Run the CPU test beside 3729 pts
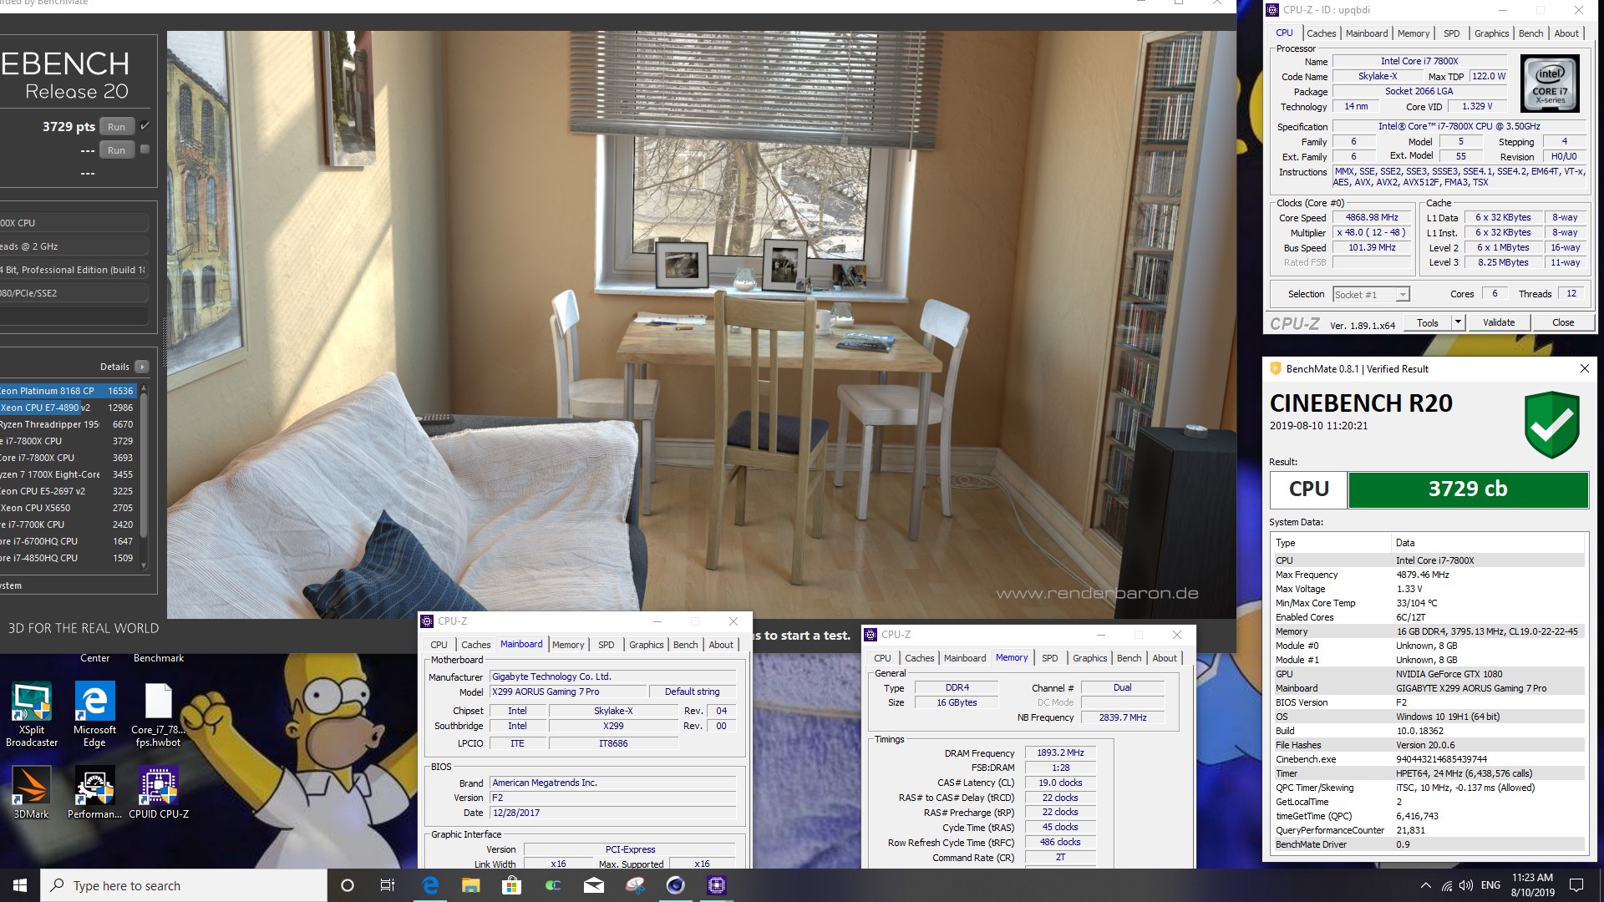1604x902 pixels. pyautogui.click(x=117, y=127)
